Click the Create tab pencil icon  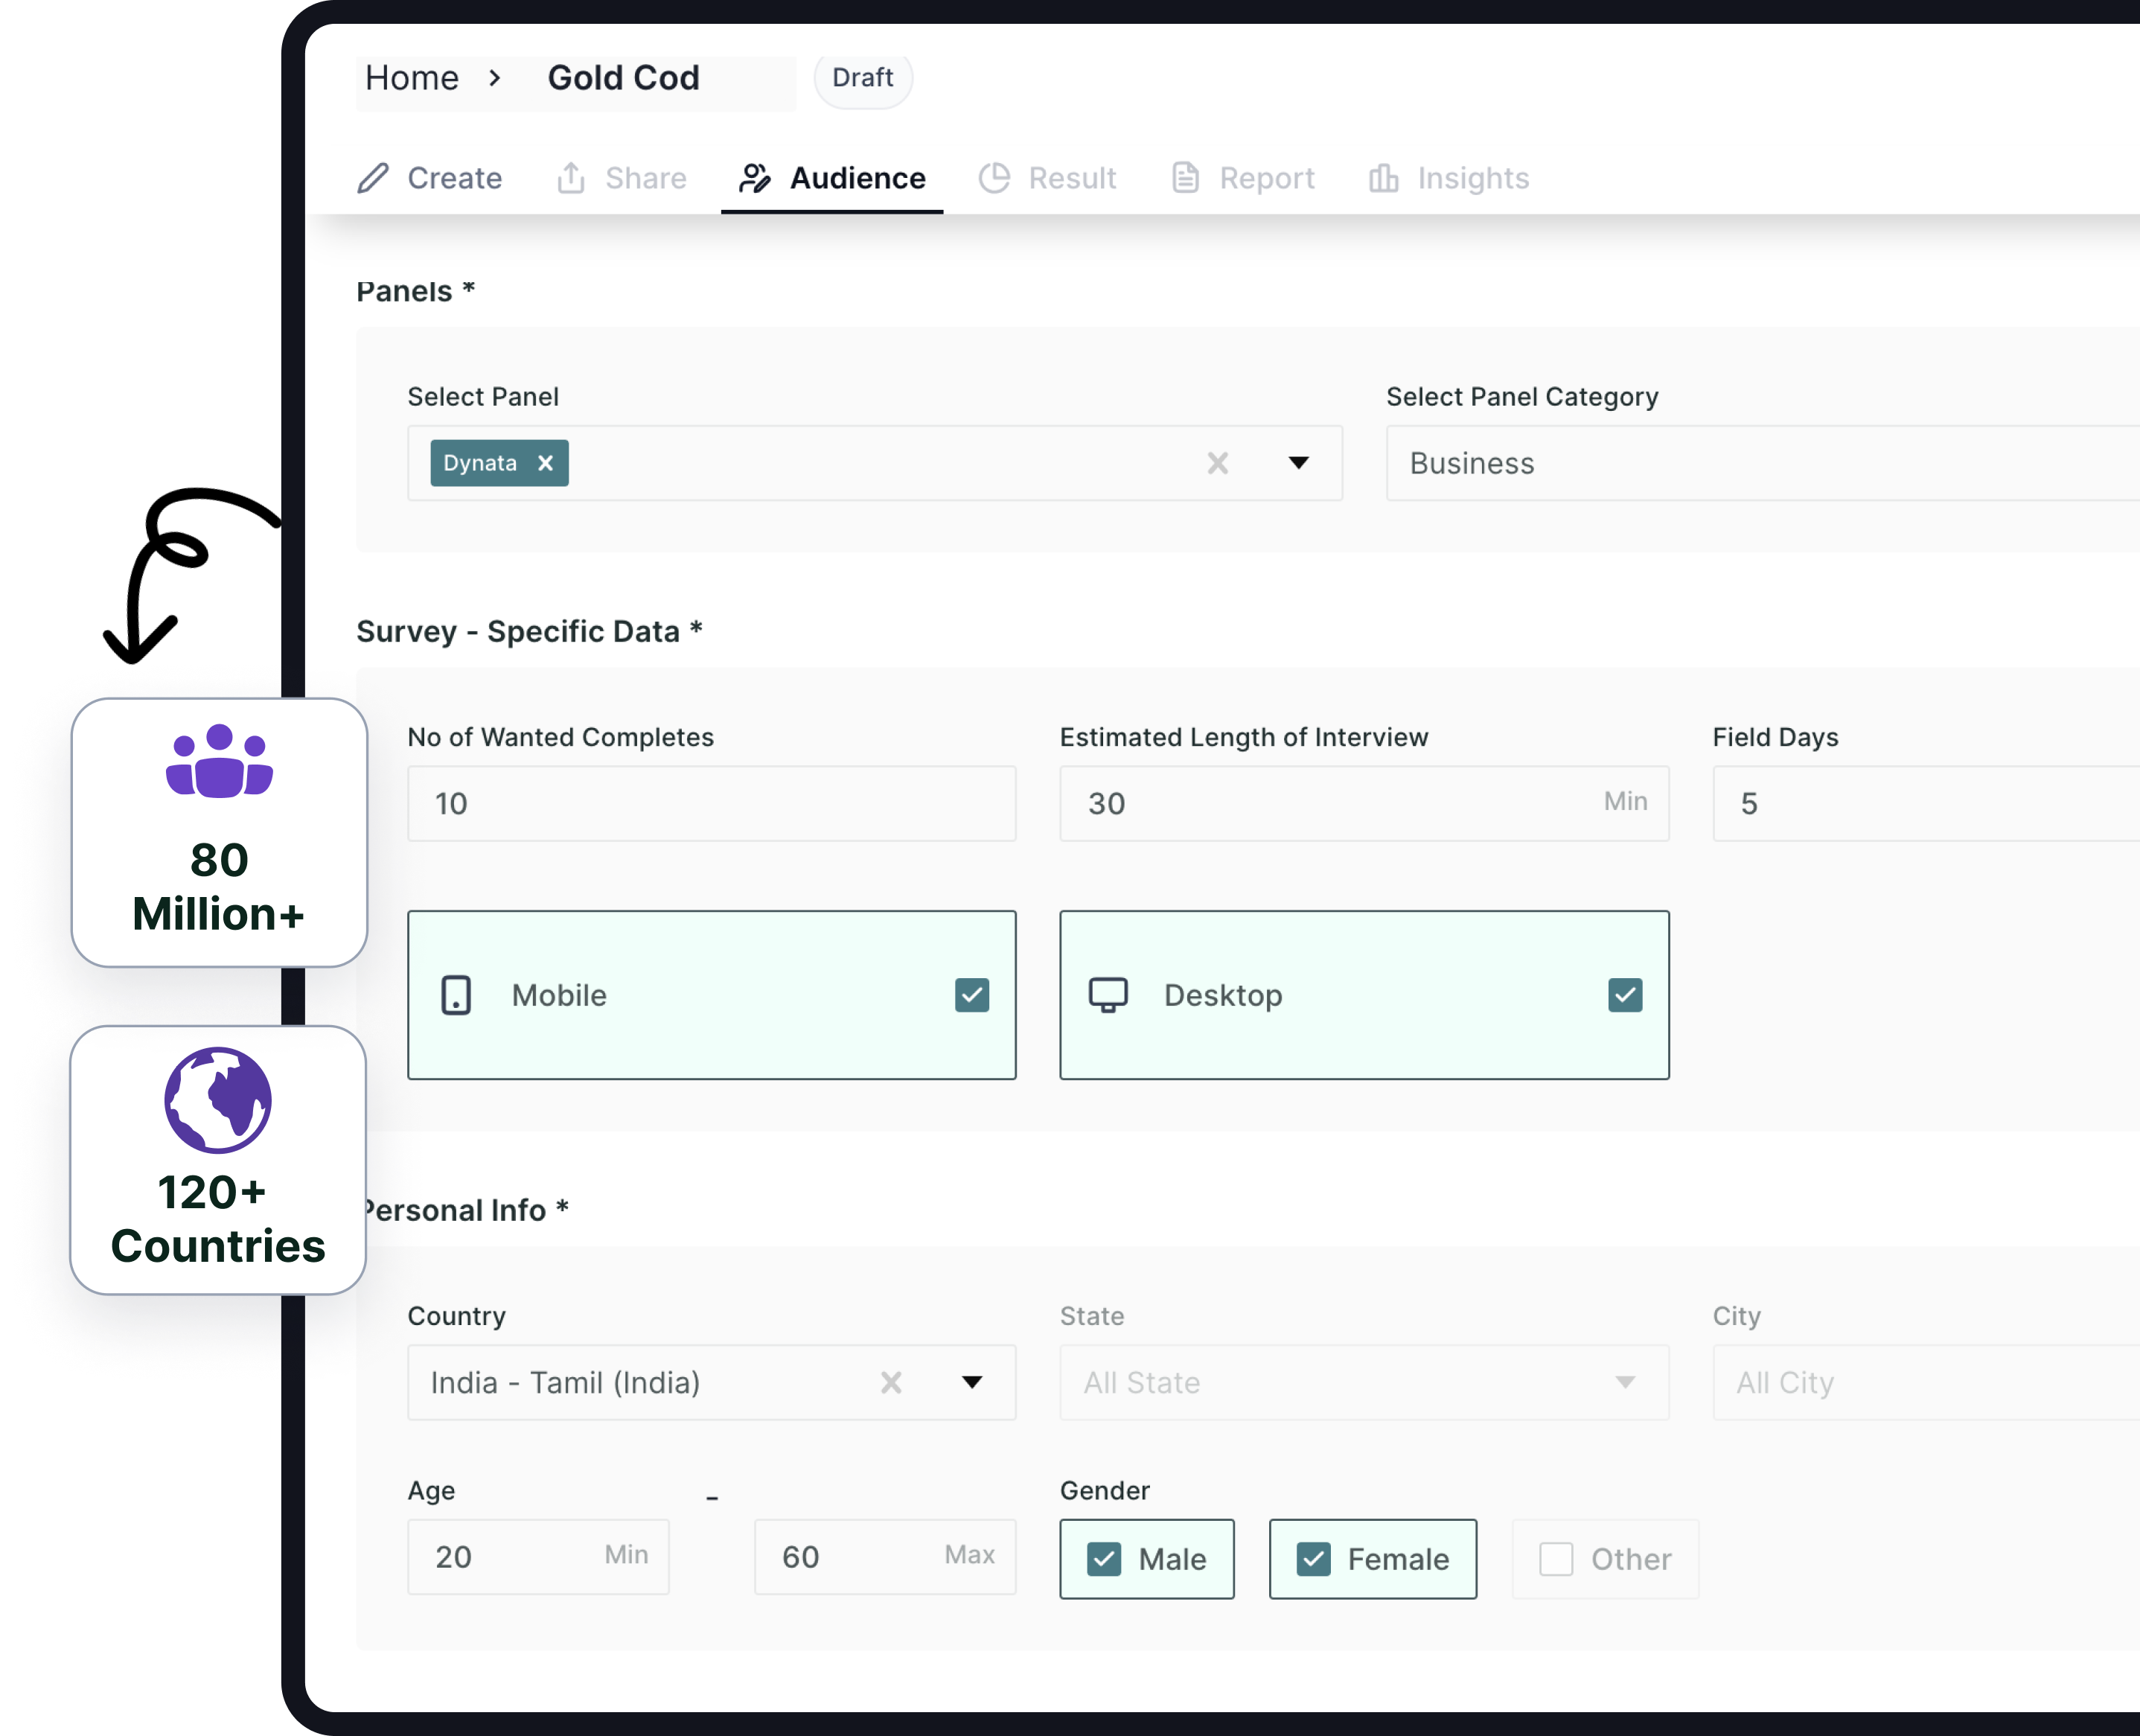point(373,178)
